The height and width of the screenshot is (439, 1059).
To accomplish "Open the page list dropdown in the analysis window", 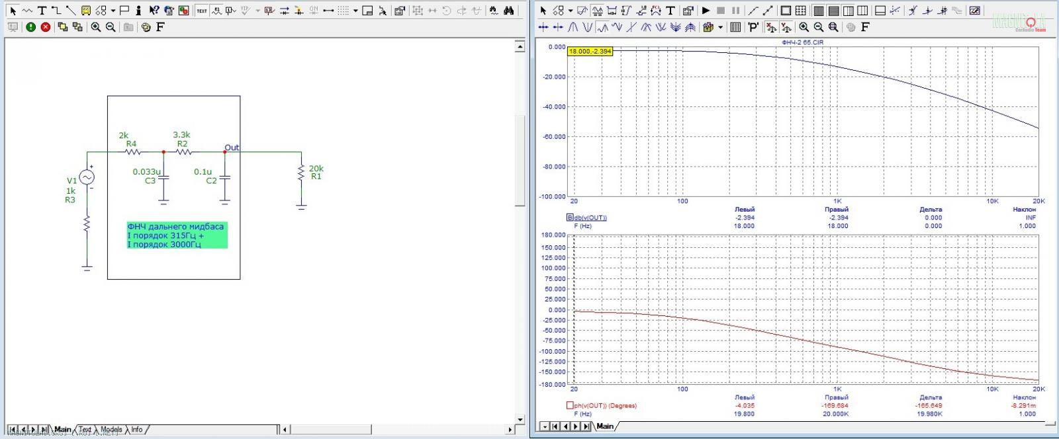I will (545, 426).
